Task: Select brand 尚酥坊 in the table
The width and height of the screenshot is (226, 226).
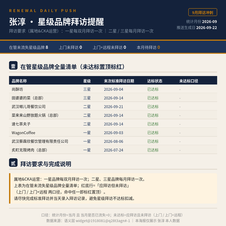Action: (x=17, y=89)
